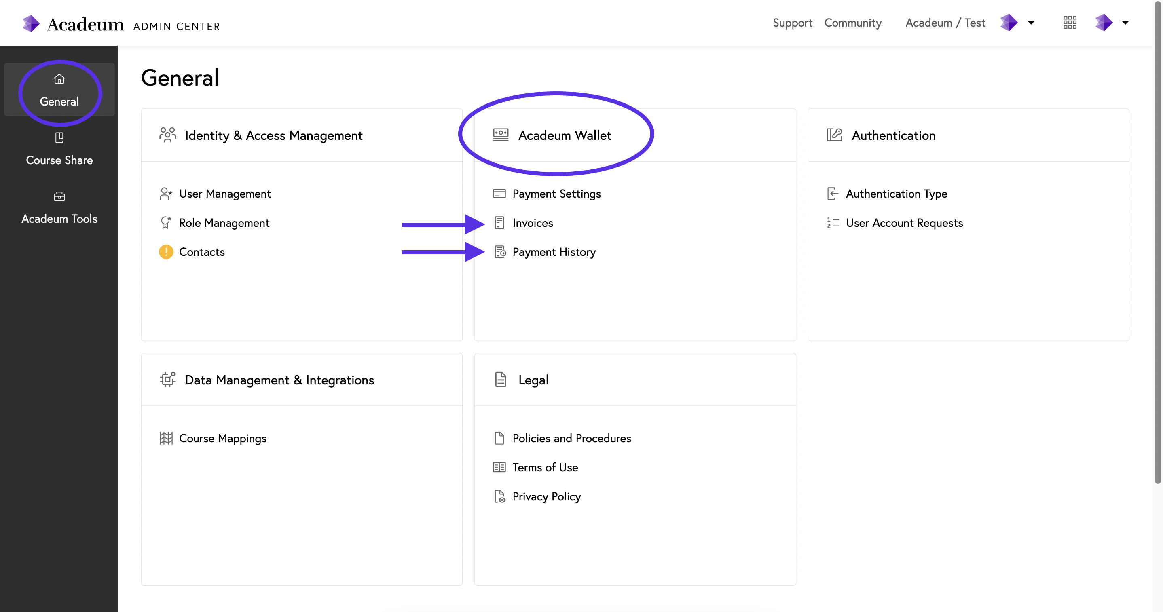Click the Payment History clock-document icon
The height and width of the screenshot is (612, 1163).
500,252
